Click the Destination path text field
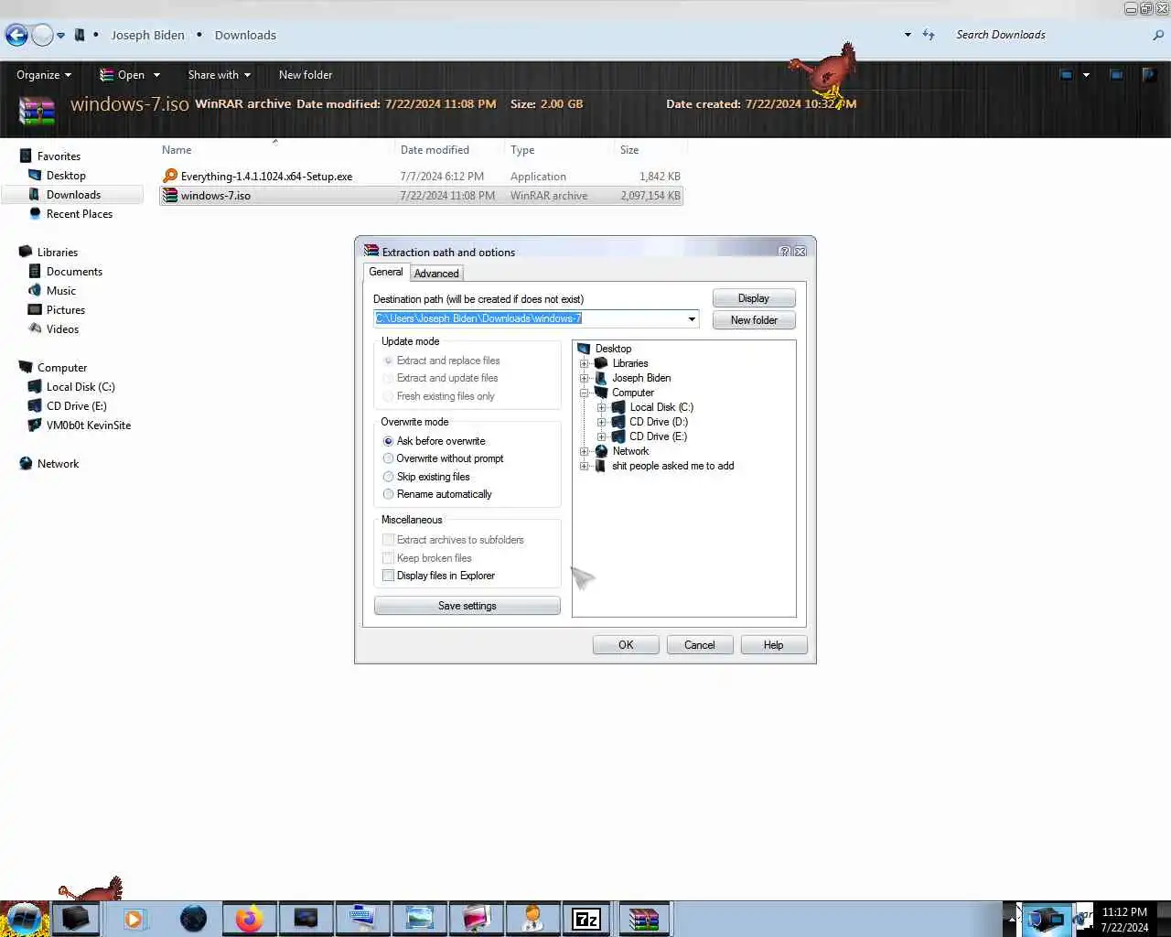 coord(529,318)
